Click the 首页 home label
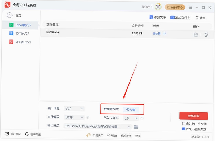This screenshot has height=141, width=215. pos(18,16)
